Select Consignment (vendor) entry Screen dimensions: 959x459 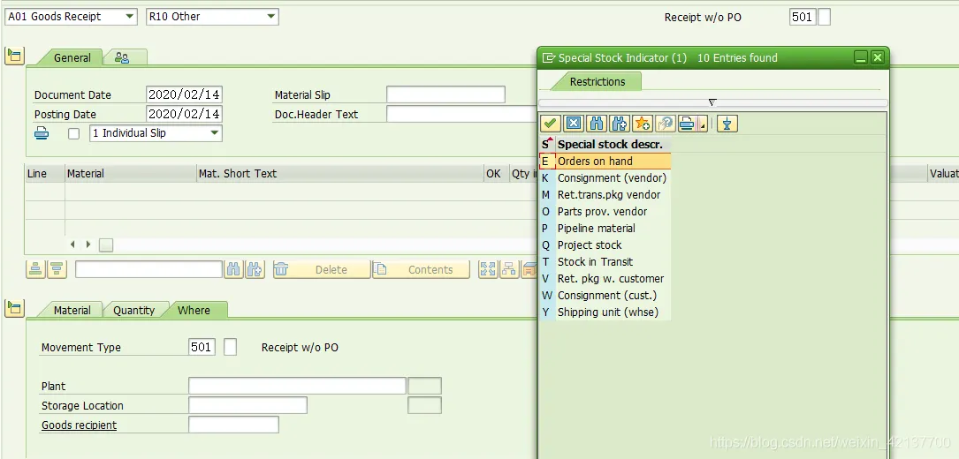[x=605, y=177]
